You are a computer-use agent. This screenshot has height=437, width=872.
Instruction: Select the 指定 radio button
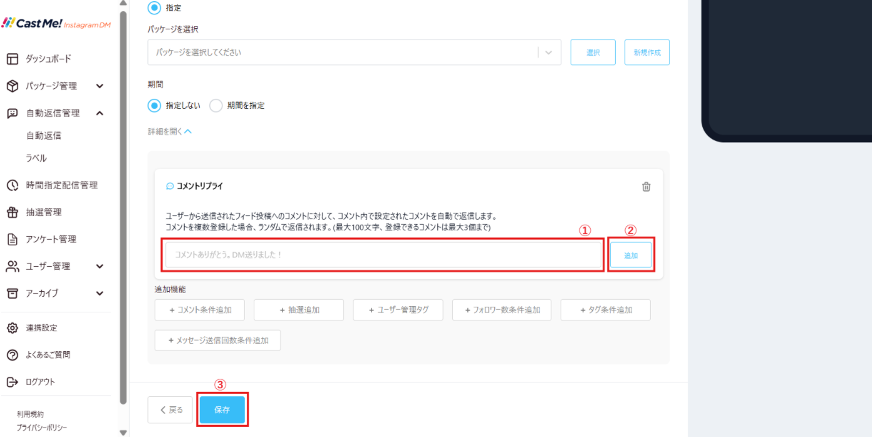154,8
